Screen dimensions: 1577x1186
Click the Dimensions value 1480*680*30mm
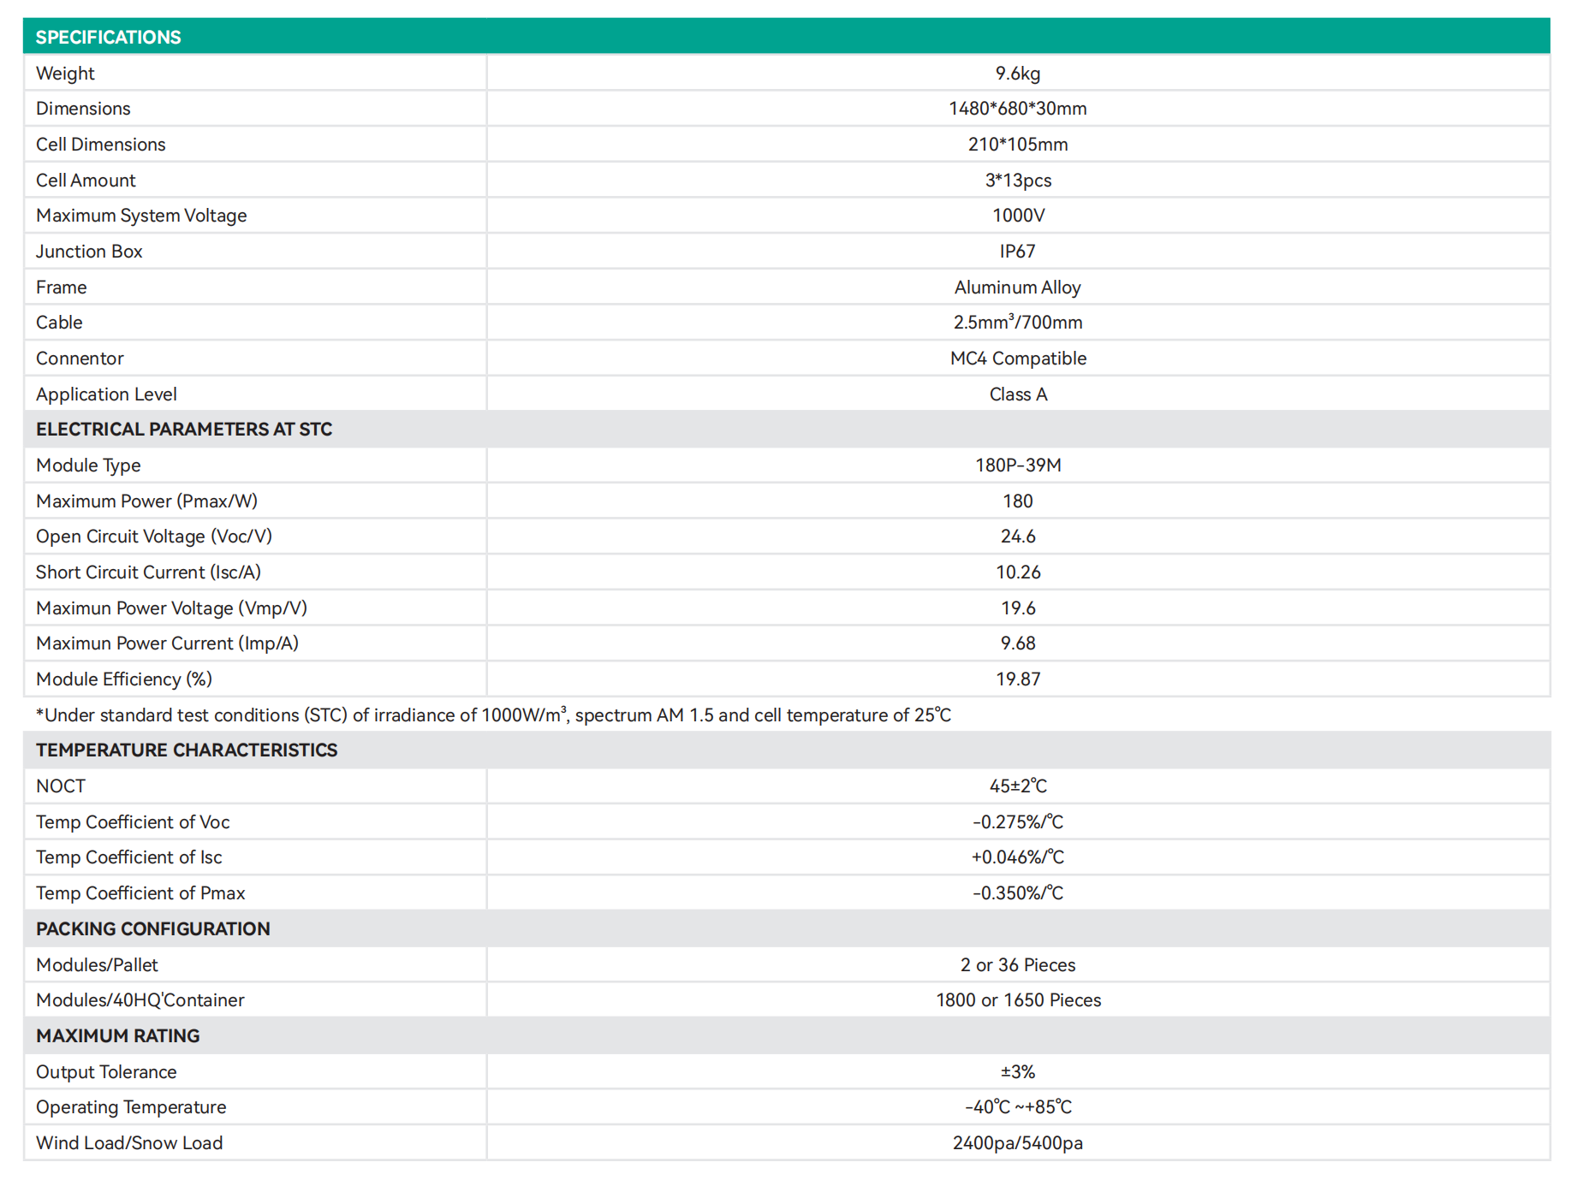pos(1017,109)
